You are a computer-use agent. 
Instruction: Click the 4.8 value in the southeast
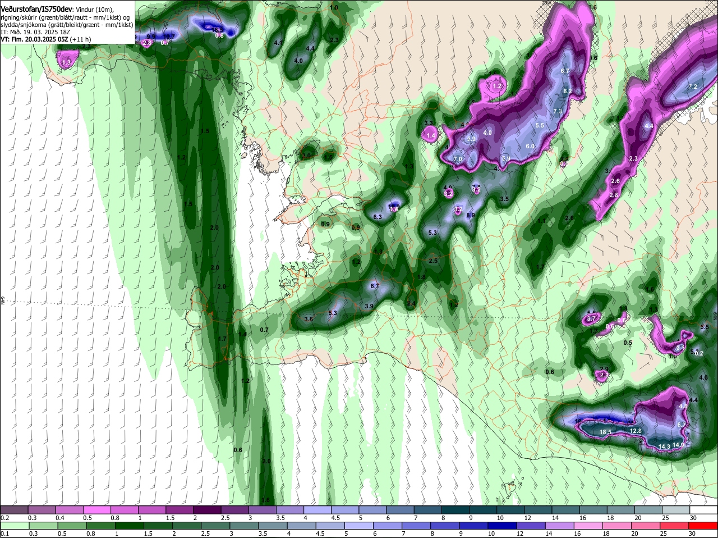click(683, 405)
